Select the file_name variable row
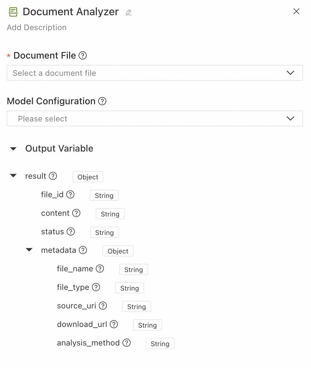Viewport: 311px width, 368px height. point(75,269)
